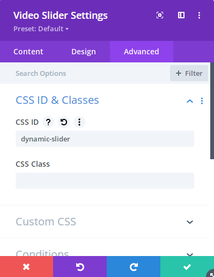Click the empty CSS Class input field
The height and width of the screenshot is (277, 214).
point(105,181)
